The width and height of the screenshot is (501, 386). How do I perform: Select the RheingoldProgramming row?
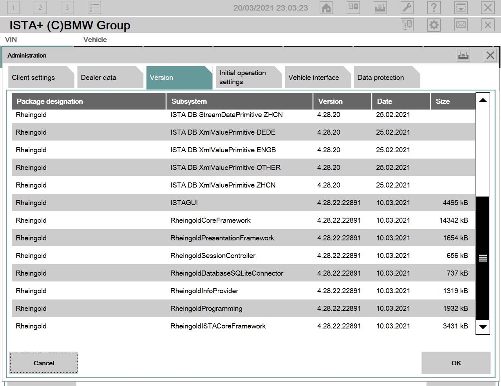pyautogui.click(x=243, y=308)
